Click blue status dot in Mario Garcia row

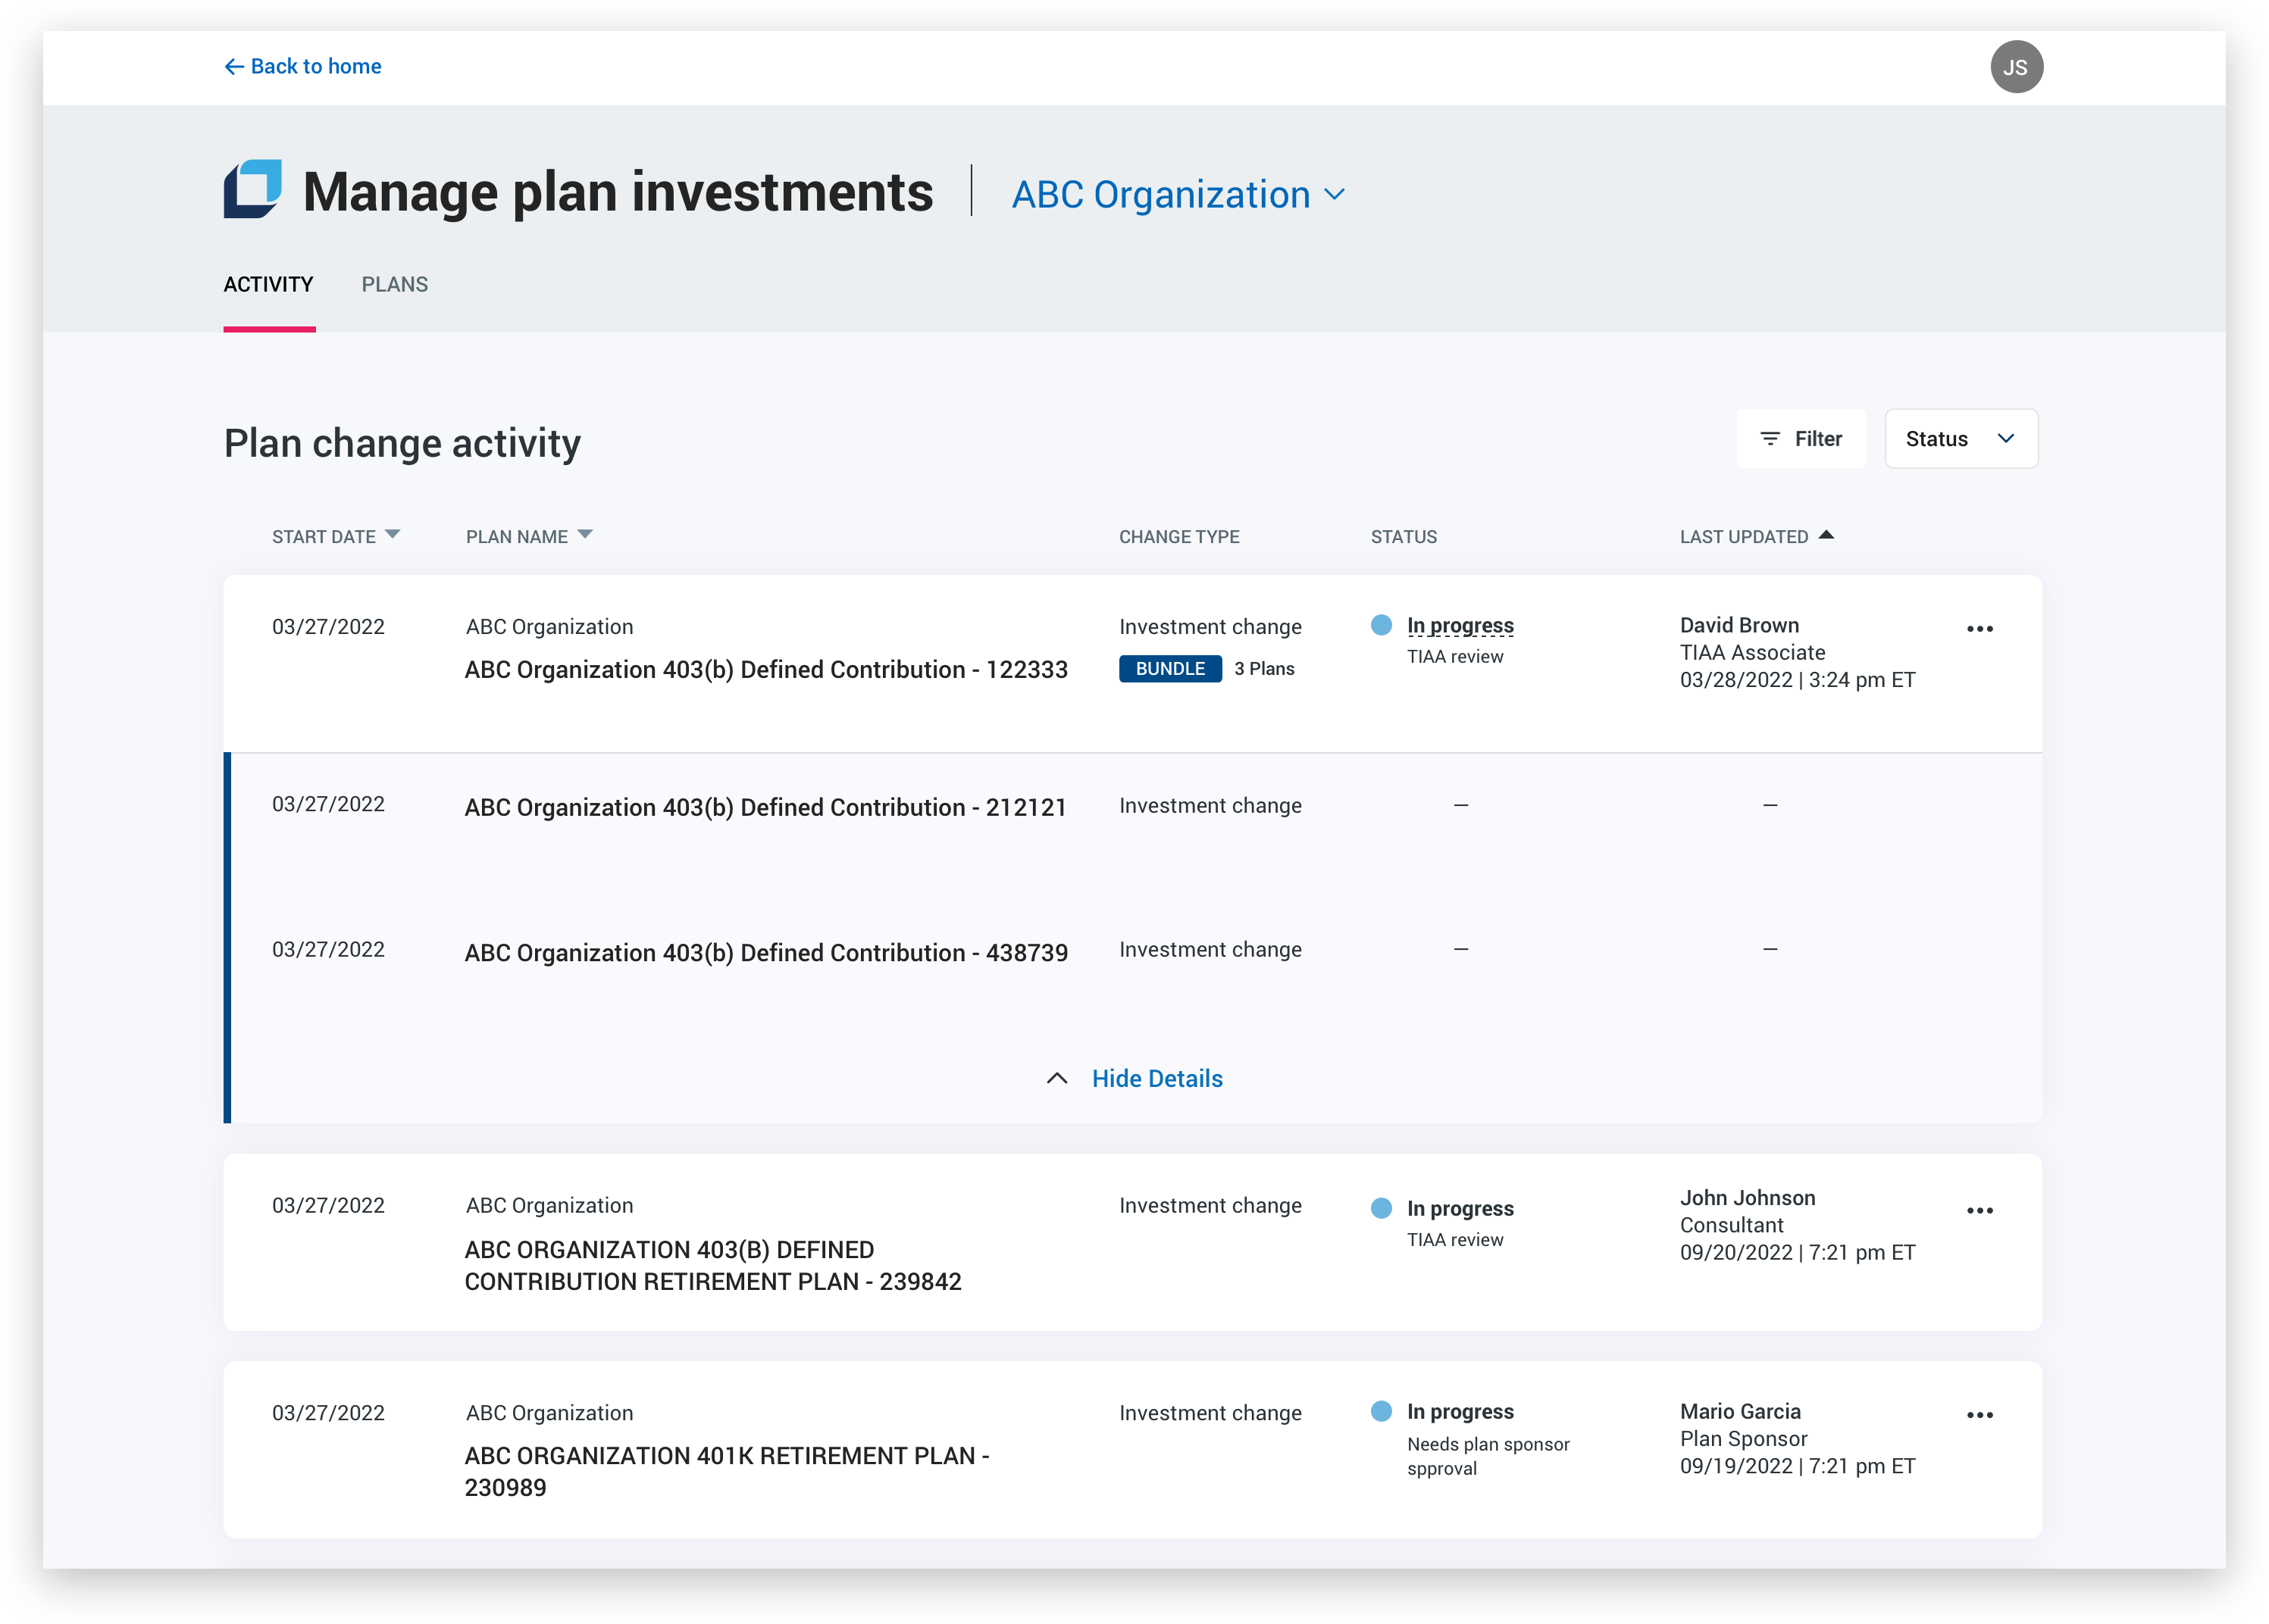click(1382, 1411)
